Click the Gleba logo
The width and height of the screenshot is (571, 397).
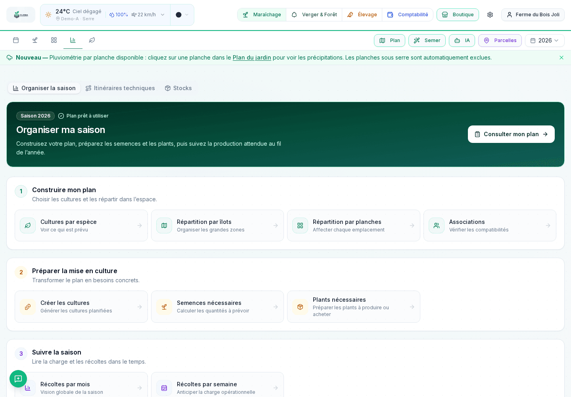pyautogui.click(x=21, y=15)
